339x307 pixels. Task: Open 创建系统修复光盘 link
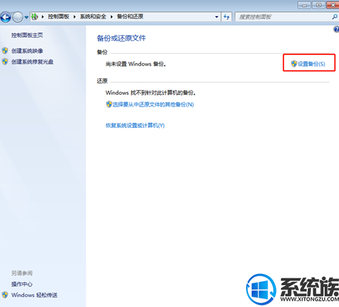[x=32, y=62]
